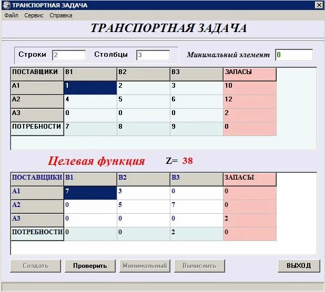
Task: Click the Z= value 38
Action: point(188,161)
